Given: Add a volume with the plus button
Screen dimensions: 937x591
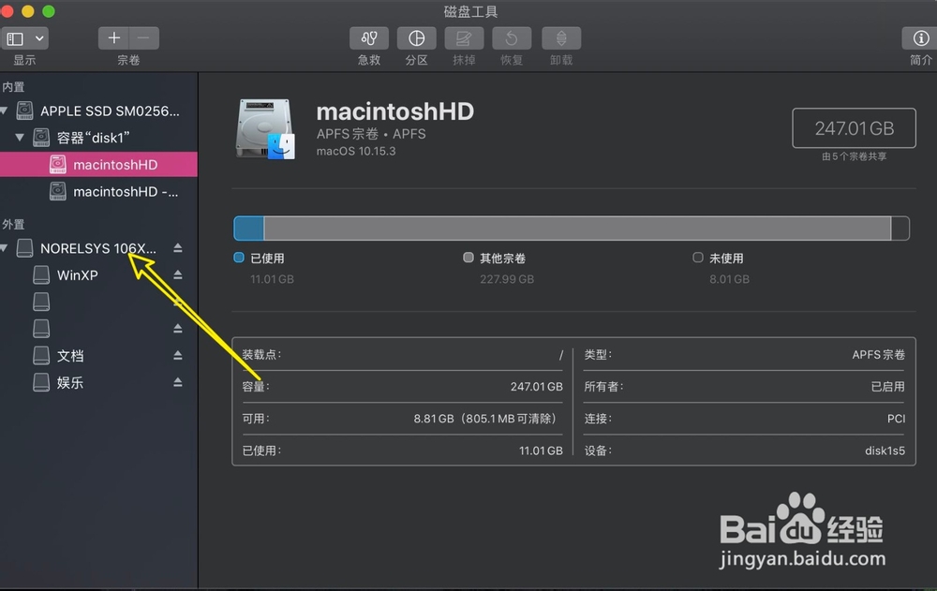Looking at the screenshot, I should pyautogui.click(x=113, y=38).
